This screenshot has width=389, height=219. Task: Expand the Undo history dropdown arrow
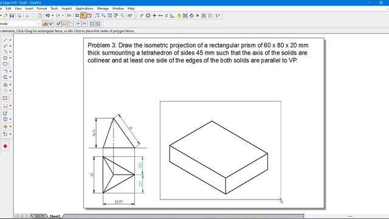[52, 16]
